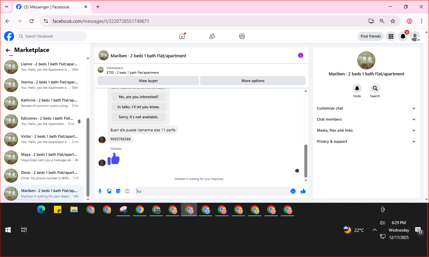Mute the conversation using the bell icon
429x257 pixels.
[x=357, y=88]
